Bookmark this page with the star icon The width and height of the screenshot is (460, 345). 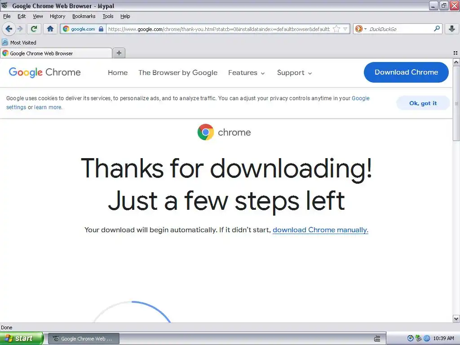pyautogui.click(x=336, y=29)
